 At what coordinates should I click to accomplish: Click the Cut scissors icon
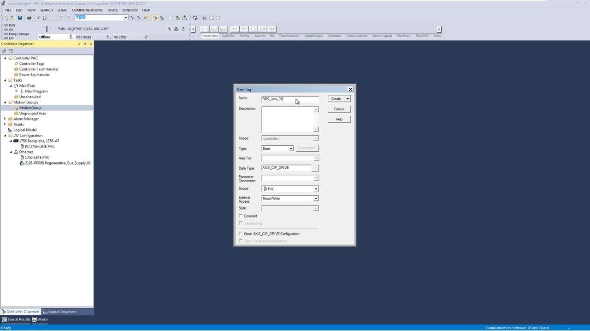[x=38, y=18]
